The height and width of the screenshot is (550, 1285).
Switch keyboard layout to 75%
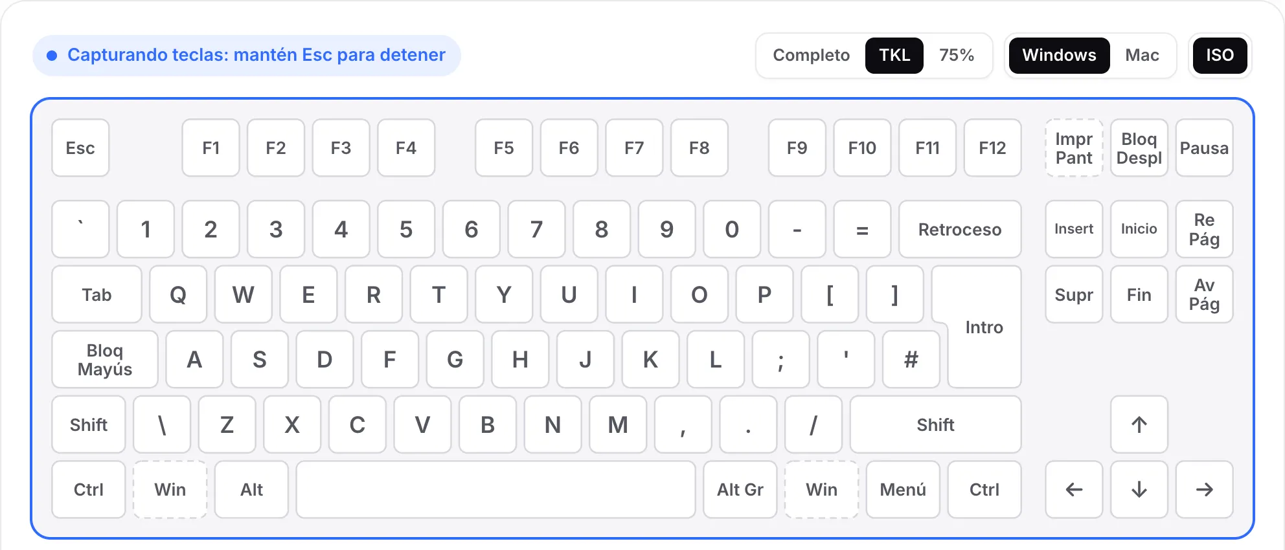(x=957, y=55)
